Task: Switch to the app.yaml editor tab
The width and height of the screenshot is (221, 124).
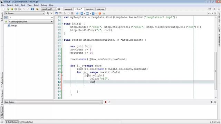Action: 68,9
